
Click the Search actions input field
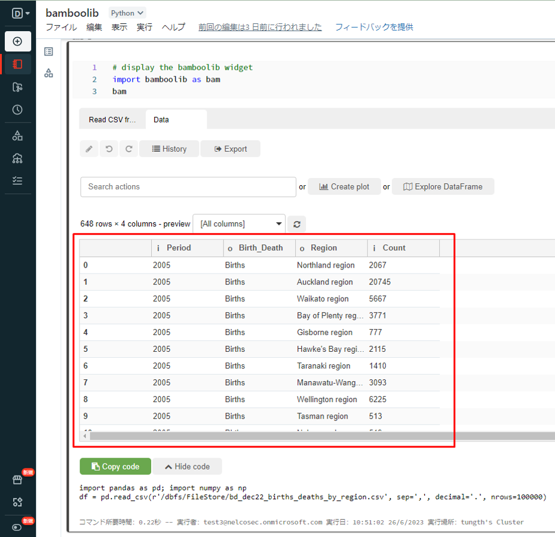point(188,187)
